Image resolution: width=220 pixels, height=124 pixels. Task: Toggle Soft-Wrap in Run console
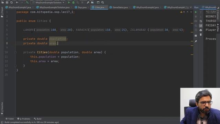(201, 21)
